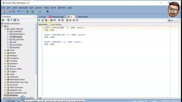Click the Run Script icon
This screenshot has height=102, width=182.
point(43,20)
